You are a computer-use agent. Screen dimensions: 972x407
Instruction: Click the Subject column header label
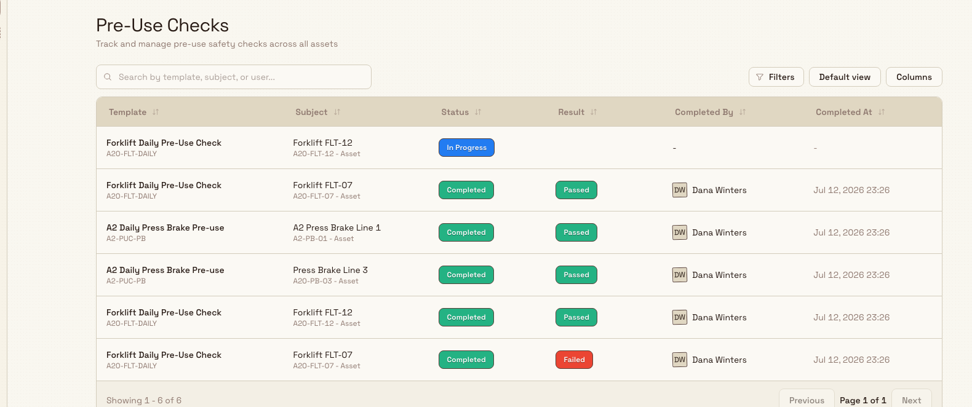[311, 112]
